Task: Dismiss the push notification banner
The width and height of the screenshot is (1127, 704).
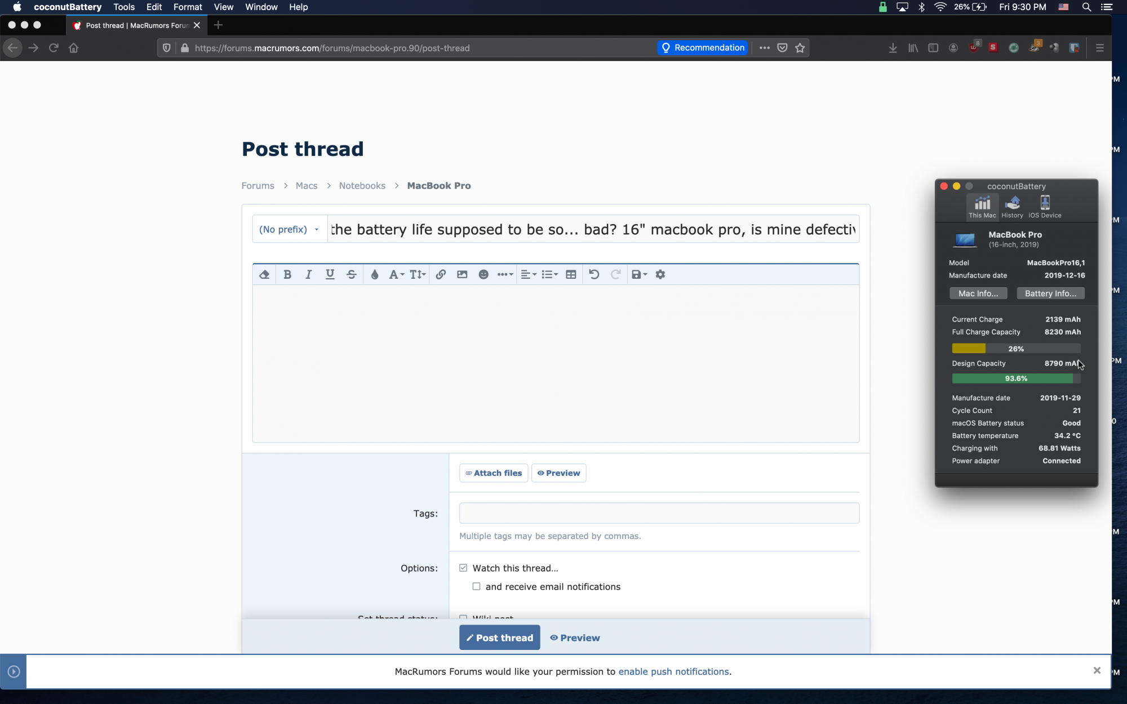Action: (1097, 670)
